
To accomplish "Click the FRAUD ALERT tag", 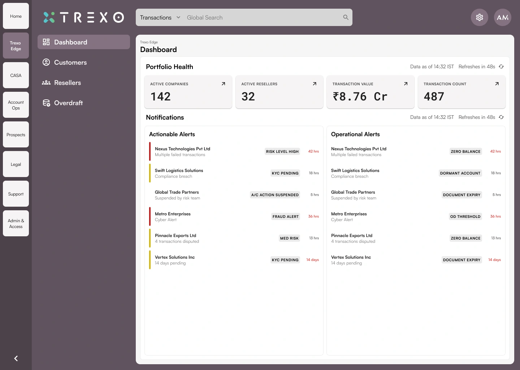I will 286,216.
